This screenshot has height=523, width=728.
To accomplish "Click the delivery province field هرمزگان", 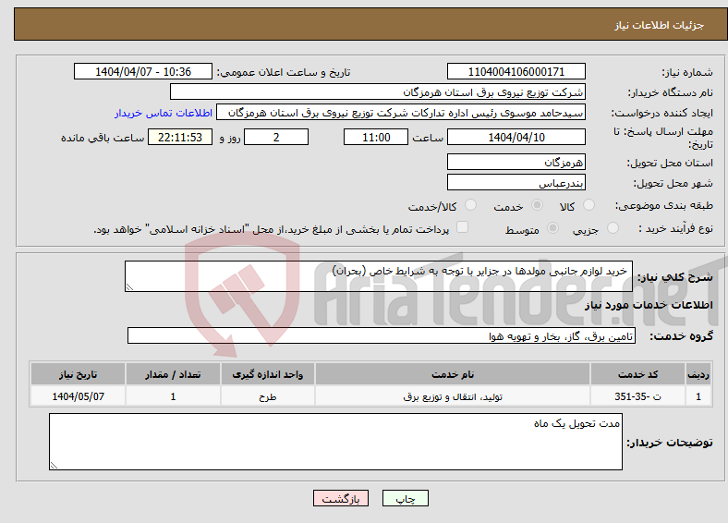I will coord(516,162).
